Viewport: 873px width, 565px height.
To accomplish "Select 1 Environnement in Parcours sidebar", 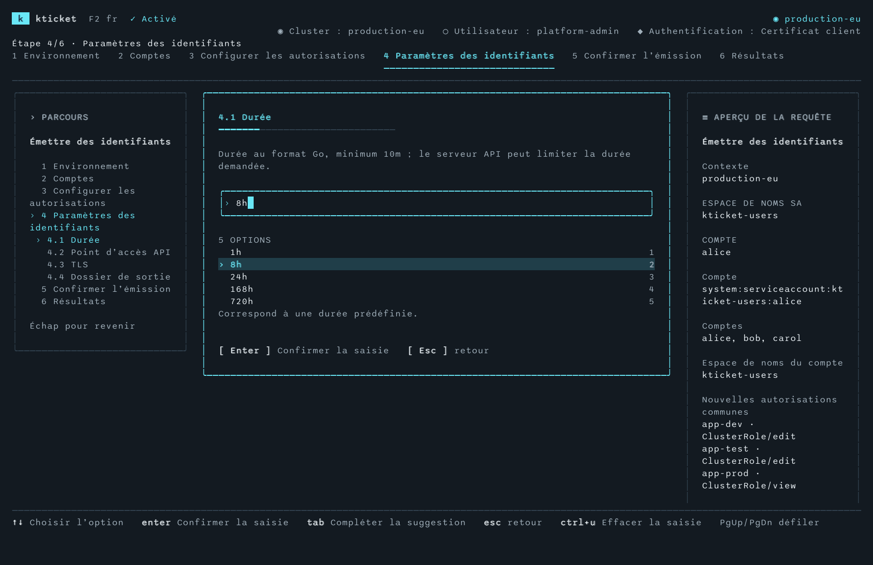I will tap(86, 167).
